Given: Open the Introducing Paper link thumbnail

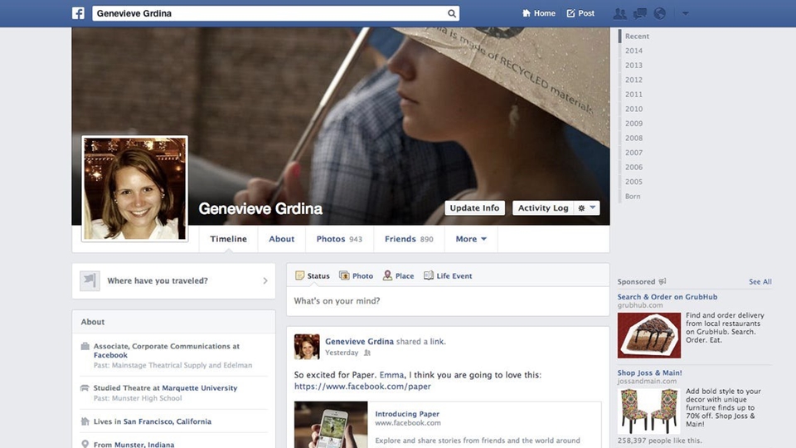Looking at the screenshot, I should pyautogui.click(x=331, y=425).
